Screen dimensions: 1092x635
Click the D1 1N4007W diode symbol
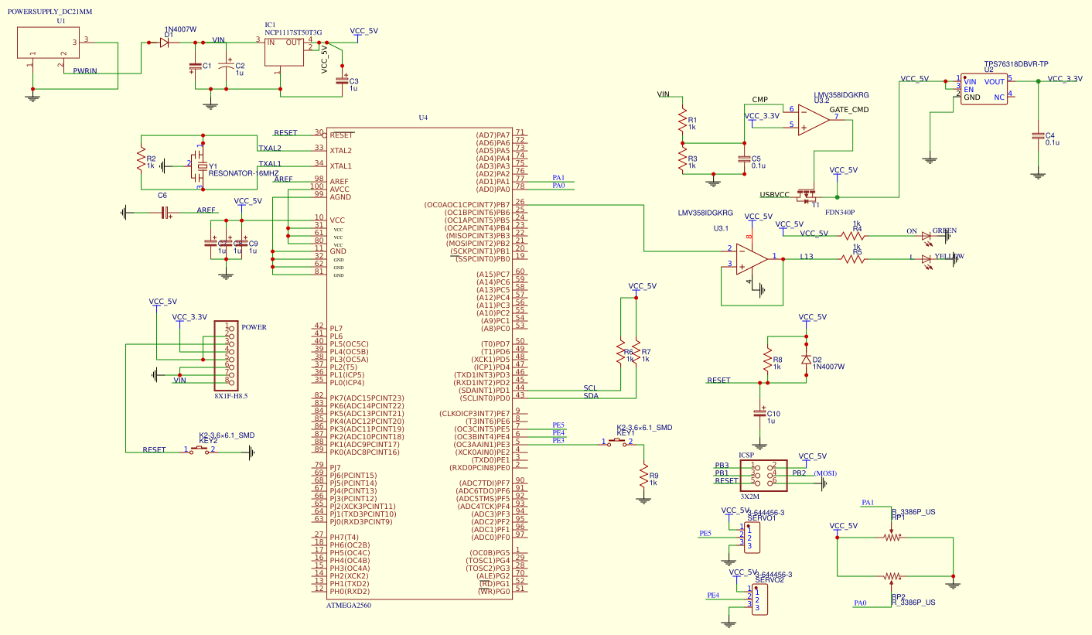164,43
